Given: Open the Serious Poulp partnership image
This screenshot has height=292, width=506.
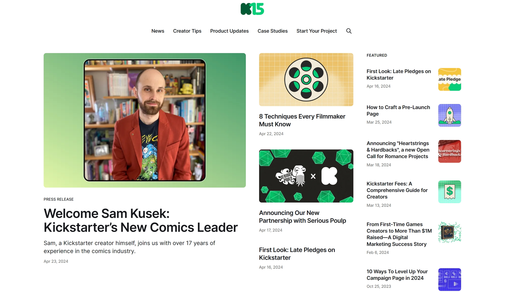Looking at the screenshot, I should tap(306, 176).
